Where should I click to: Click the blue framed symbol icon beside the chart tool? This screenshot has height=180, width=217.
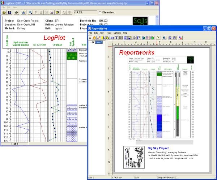pyautogui.click(x=125, y=38)
